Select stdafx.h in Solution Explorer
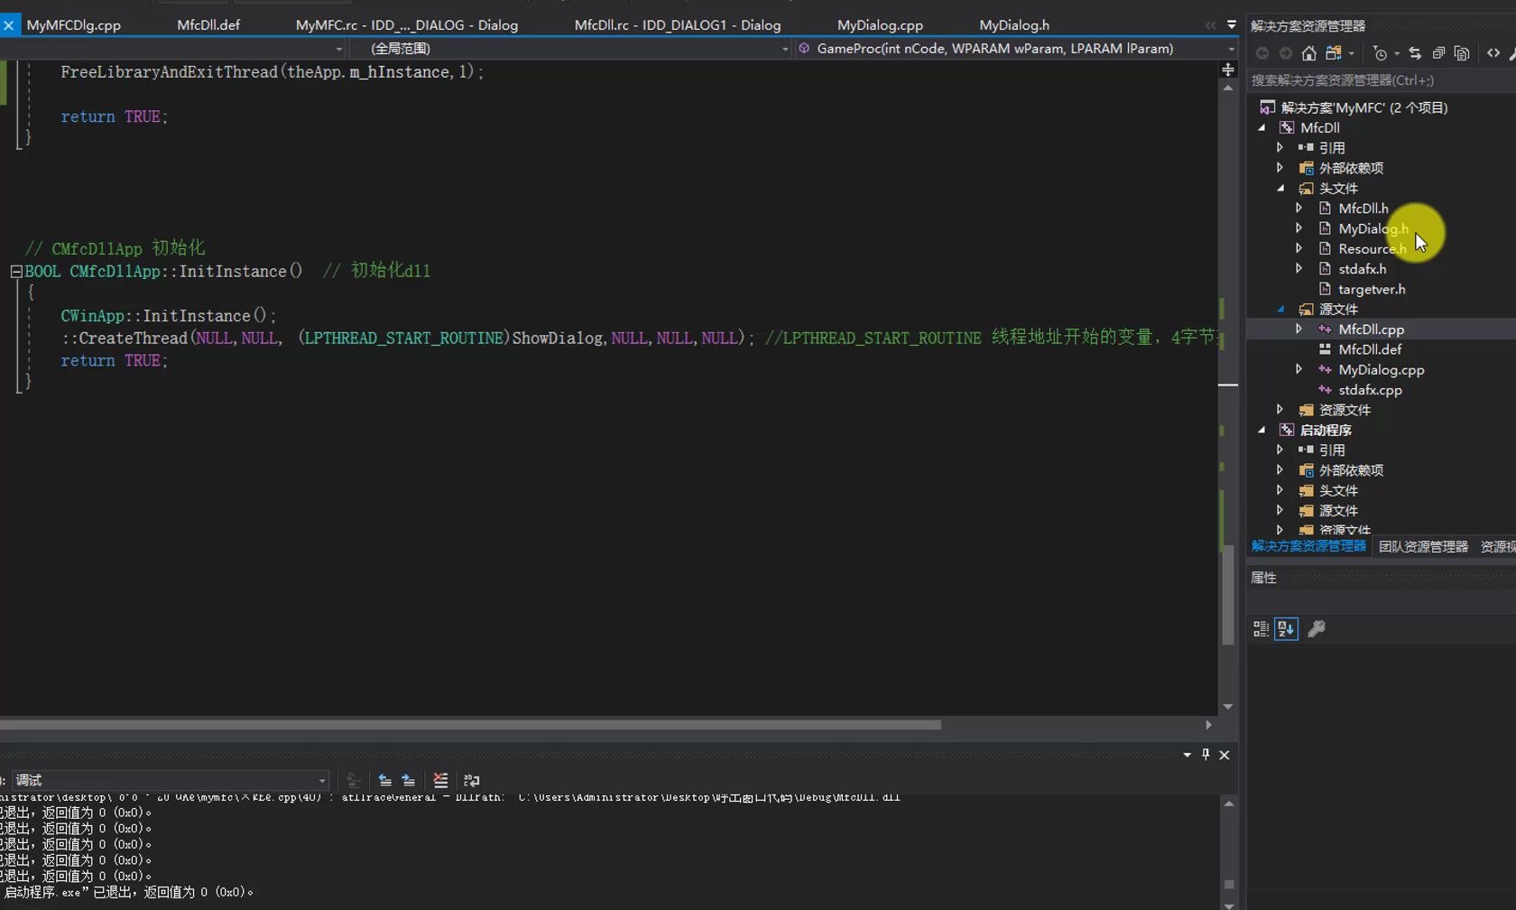Image resolution: width=1516 pixels, height=910 pixels. click(x=1363, y=269)
